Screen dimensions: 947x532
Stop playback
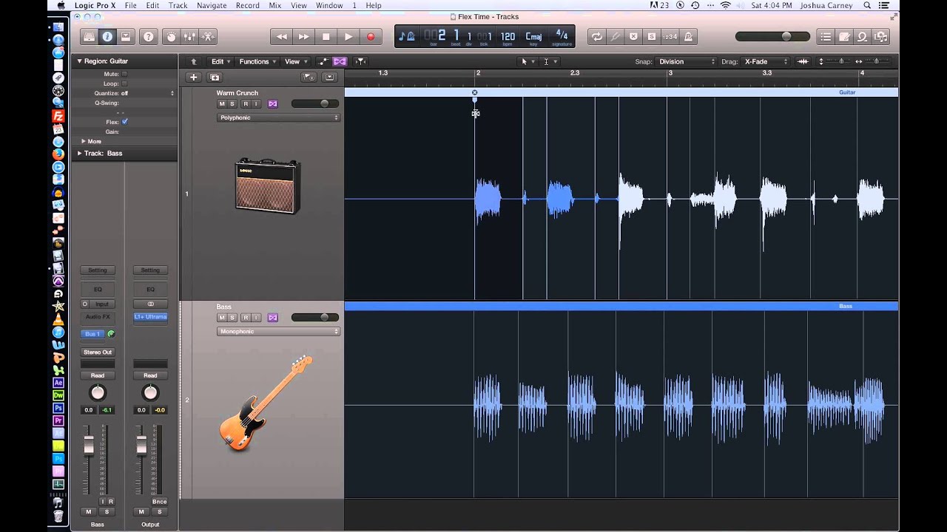pyautogui.click(x=326, y=36)
